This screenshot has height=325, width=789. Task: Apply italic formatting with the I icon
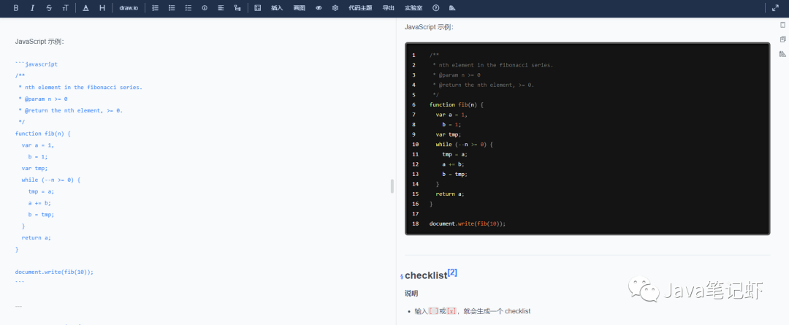pos(32,8)
